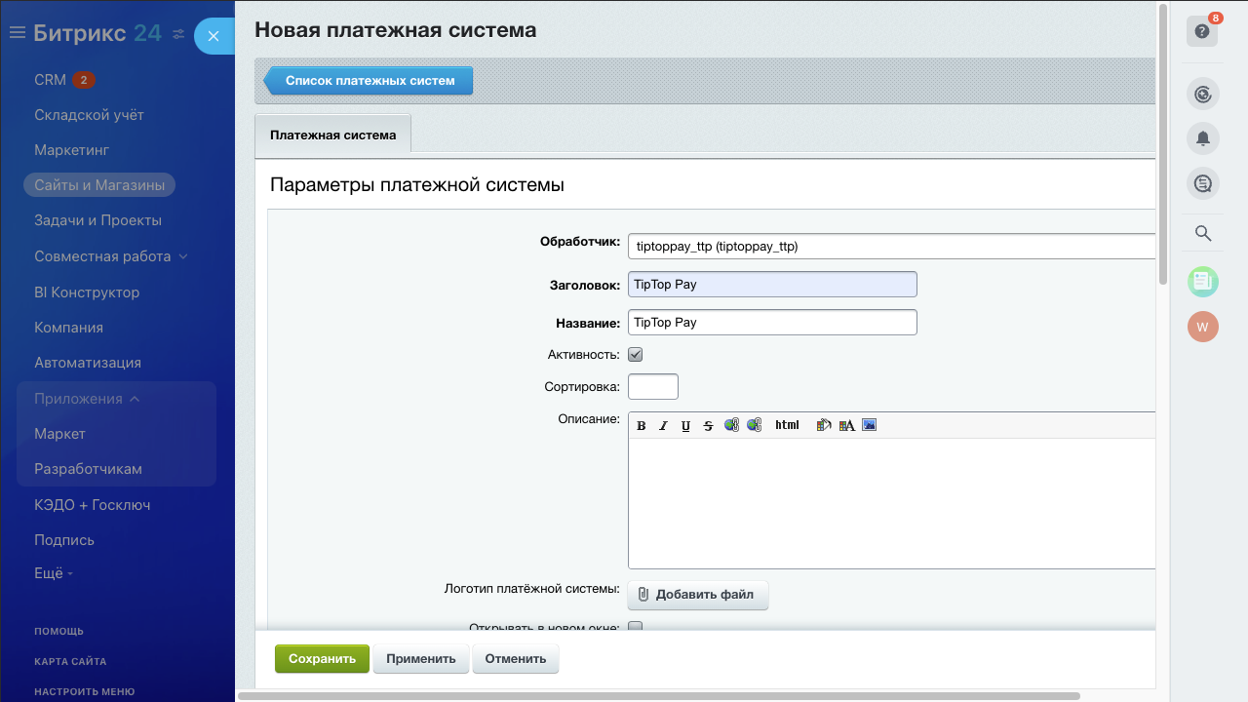Click the search magnifier in right panel
This screenshot has width=1248, height=702.
pyautogui.click(x=1202, y=233)
